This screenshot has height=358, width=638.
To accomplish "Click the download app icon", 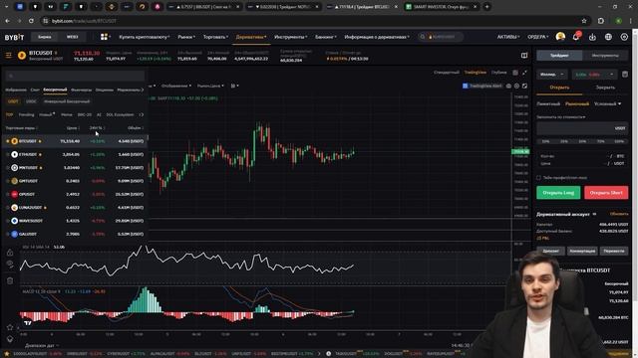I will click(x=592, y=37).
